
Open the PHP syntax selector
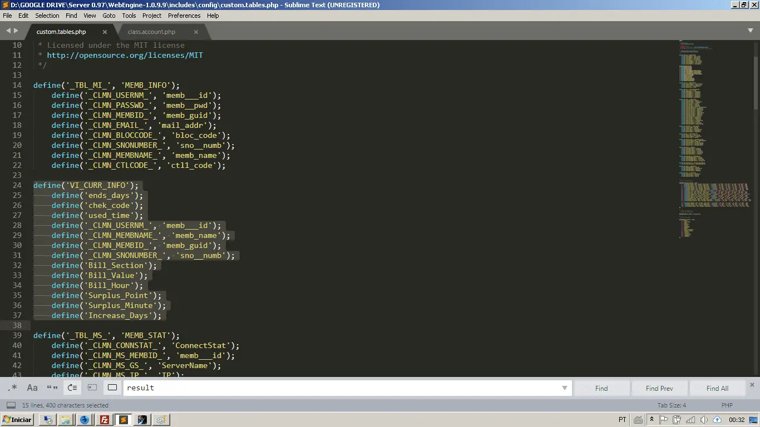(x=727, y=405)
